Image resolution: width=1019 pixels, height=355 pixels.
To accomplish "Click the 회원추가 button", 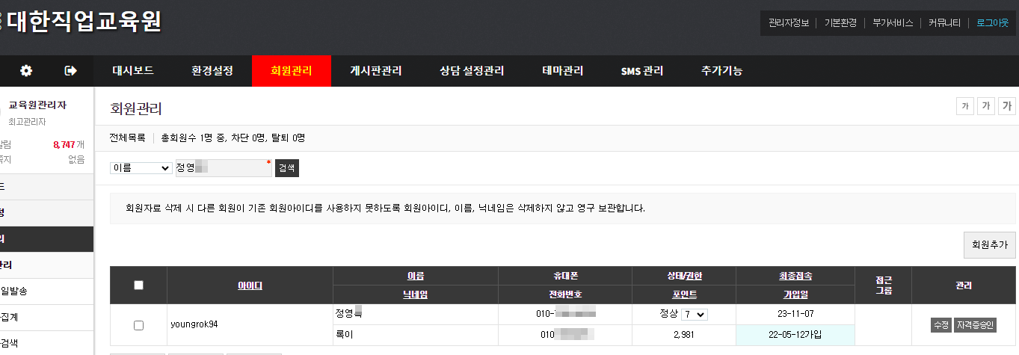I will [989, 244].
